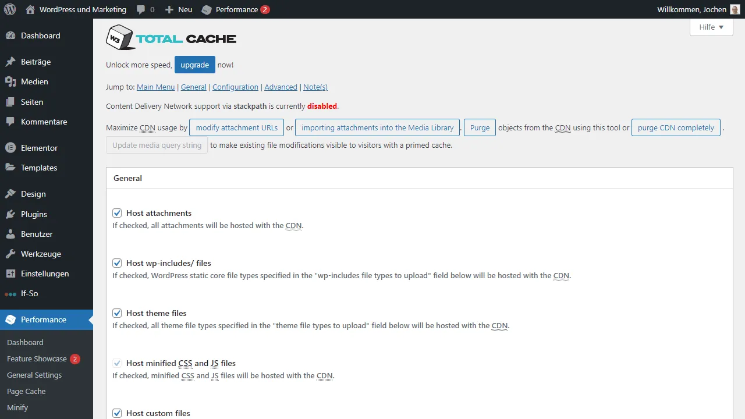This screenshot has height=419, width=745.
Task: Click the red disabled status text
Action: [x=322, y=106]
